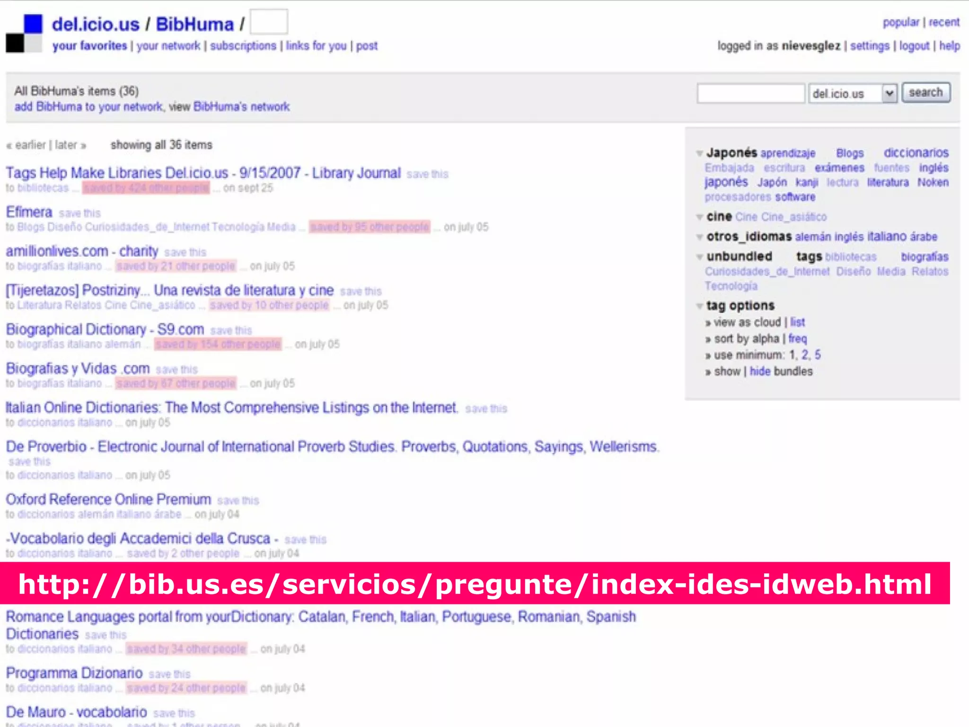
Task: Save this for Oxford Reference Online Premium
Action: coord(238,501)
